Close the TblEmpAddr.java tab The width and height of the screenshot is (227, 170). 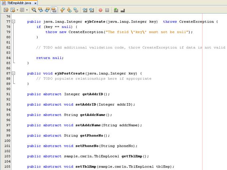point(35,3)
